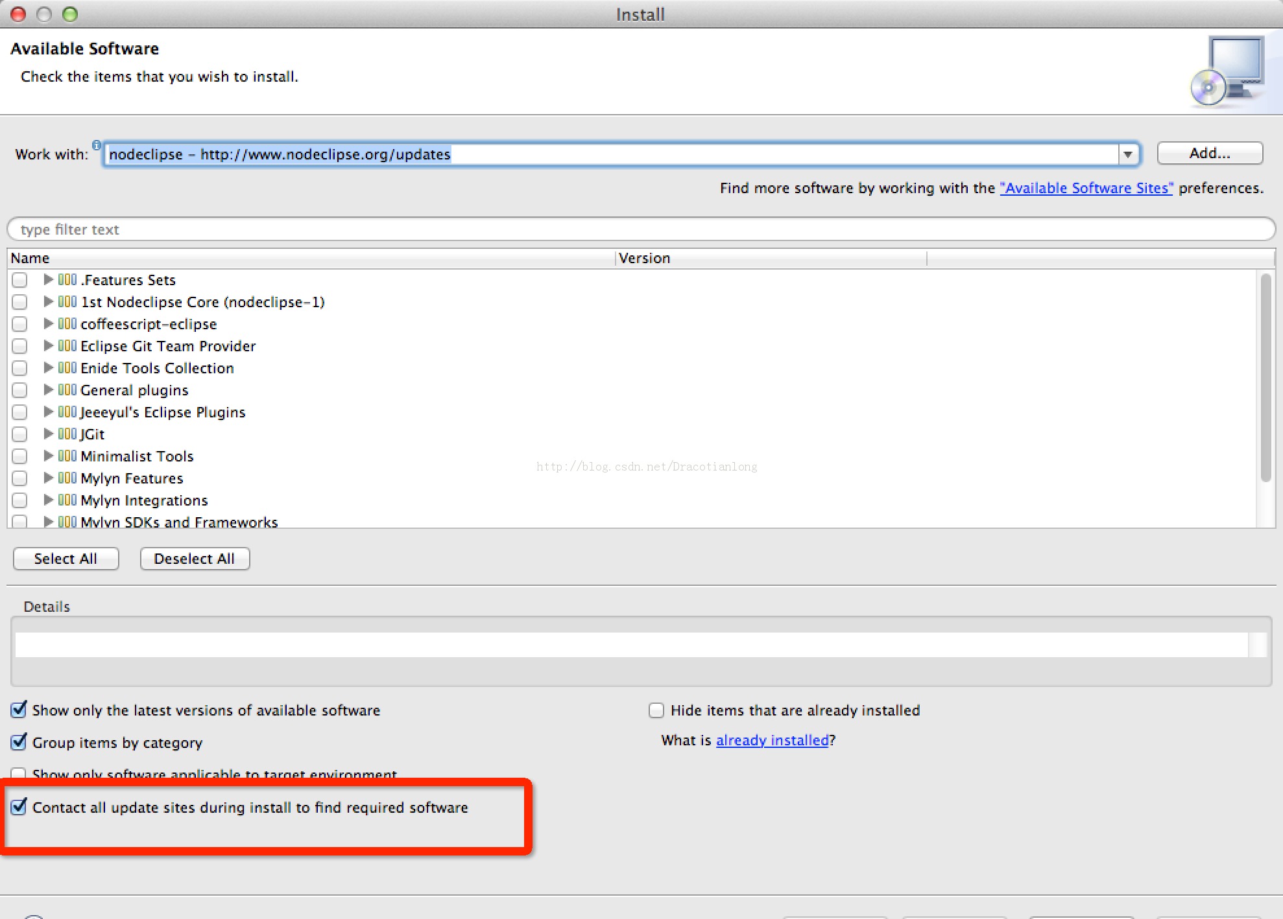Expand the General plugins category

tap(48, 390)
